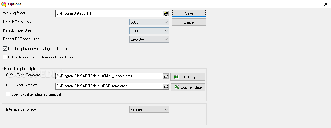331x128 pixels.
Task: Edit the CMYK Excel template
Action: [x=188, y=77]
